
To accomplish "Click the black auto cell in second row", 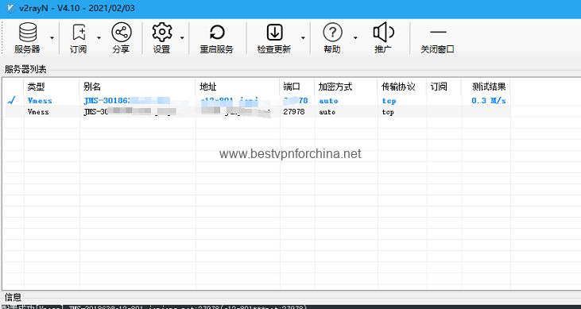I will click(x=327, y=111).
